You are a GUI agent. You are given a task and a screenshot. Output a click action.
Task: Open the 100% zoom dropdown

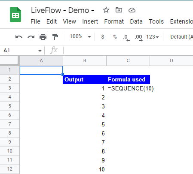coord(80,37)
